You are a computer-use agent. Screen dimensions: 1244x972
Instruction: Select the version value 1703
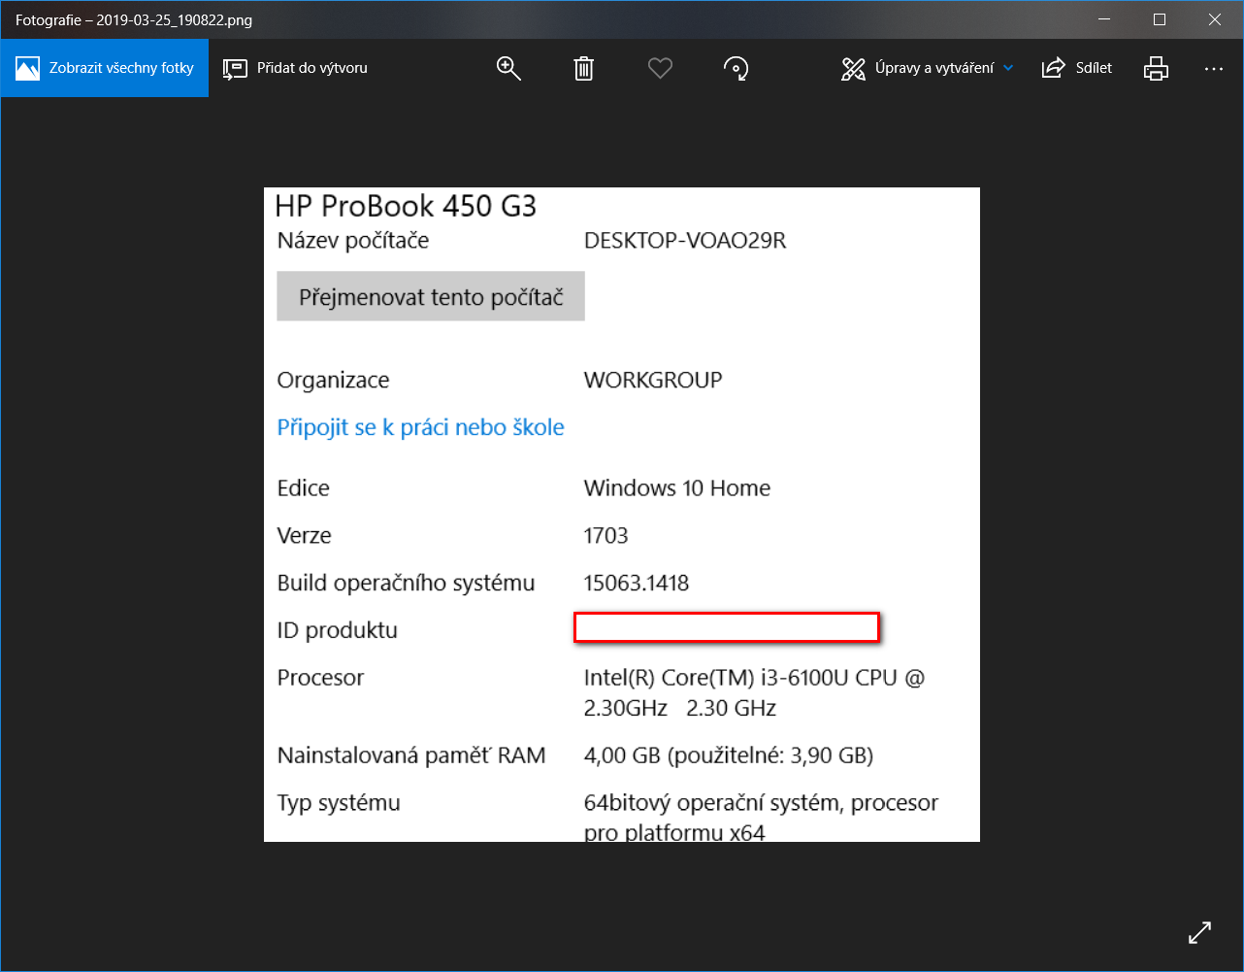point(606,535)
